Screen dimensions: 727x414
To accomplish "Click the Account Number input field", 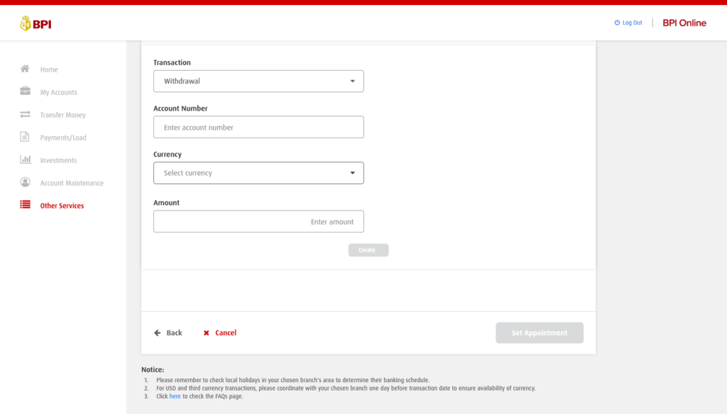I will (x=258, y=128).
